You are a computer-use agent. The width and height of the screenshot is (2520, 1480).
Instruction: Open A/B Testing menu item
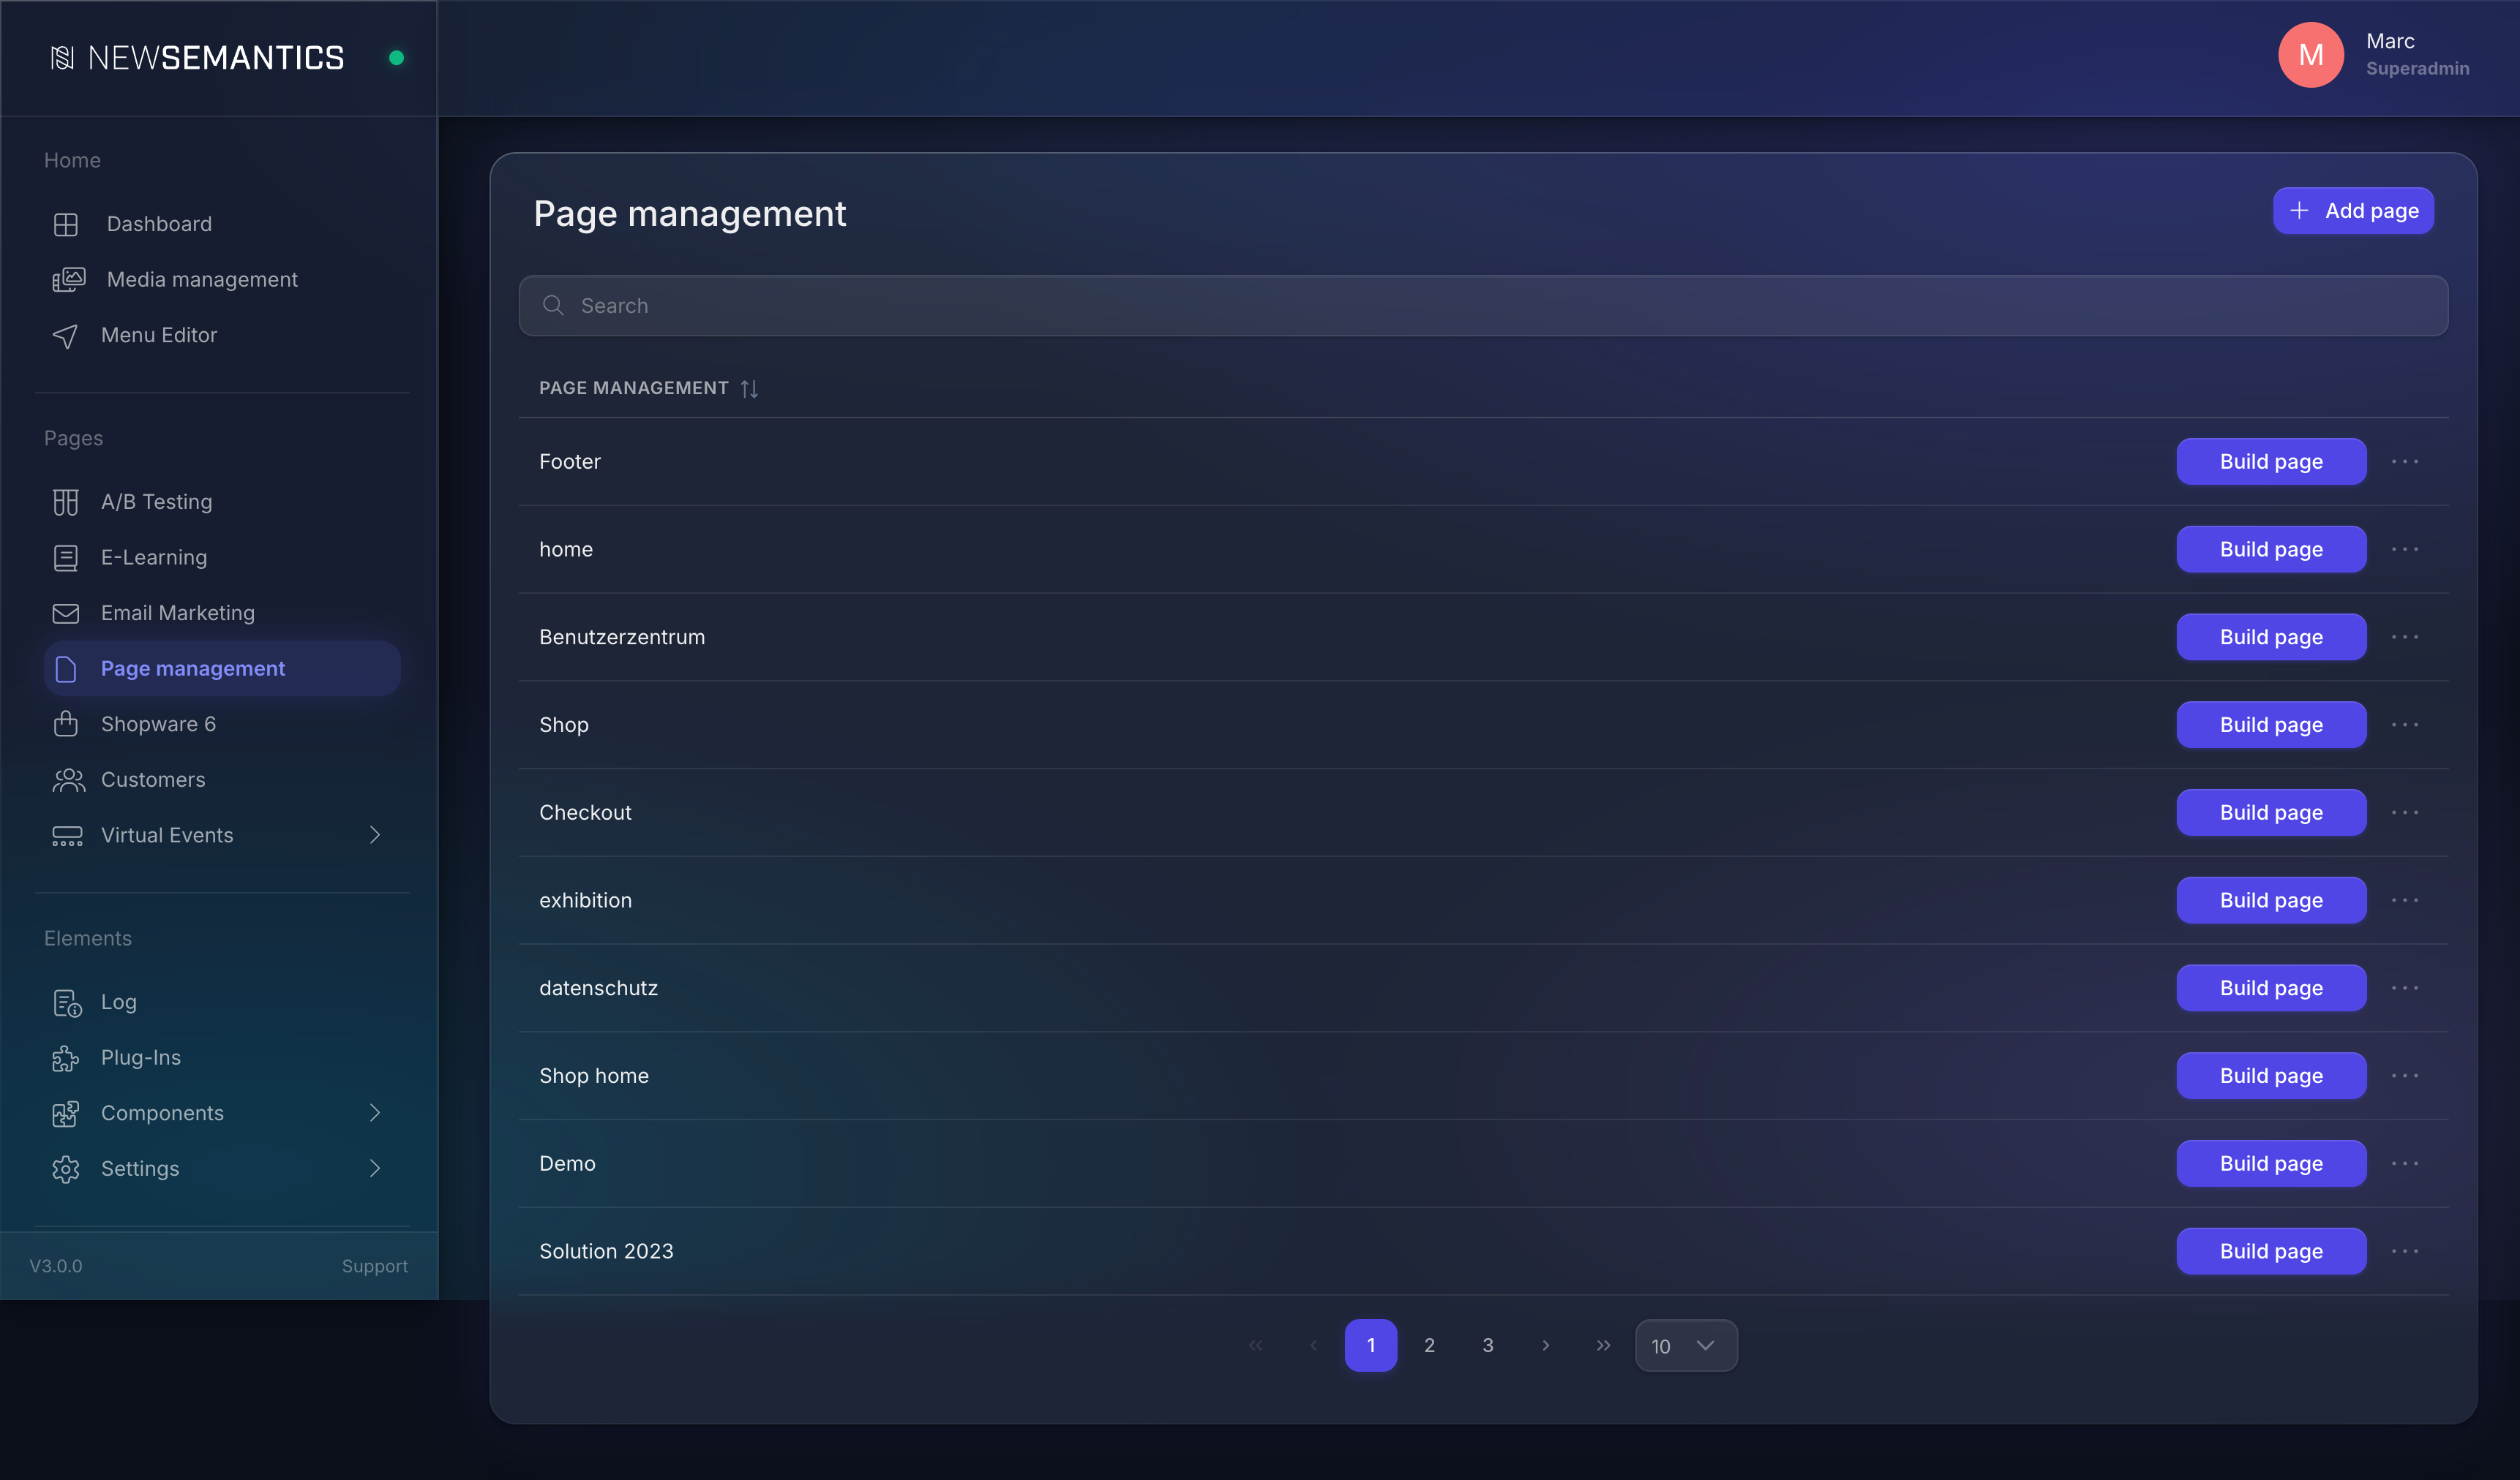[x=222, y=502]
